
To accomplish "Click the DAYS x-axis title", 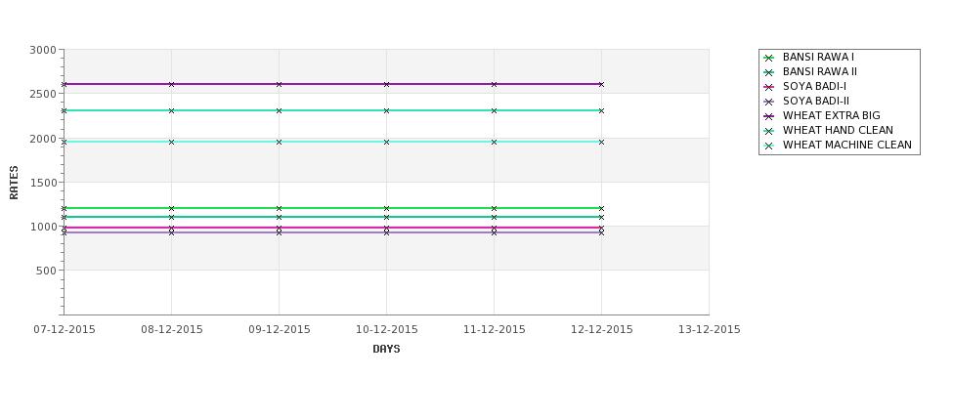I will pyautogui.click(x=386, y=350).
